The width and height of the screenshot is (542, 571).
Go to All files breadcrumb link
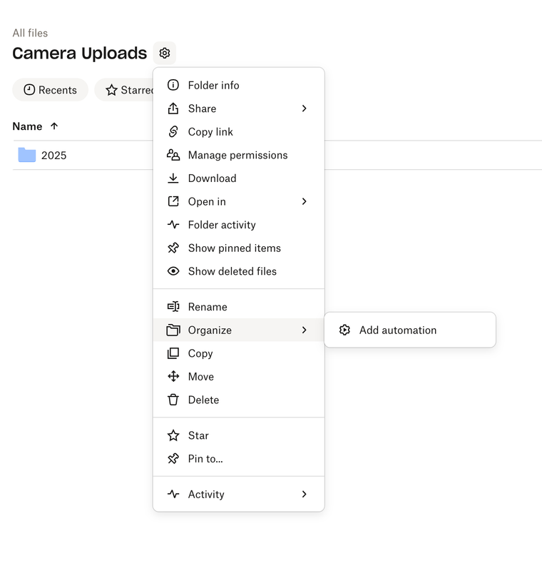tap(30, 33)
